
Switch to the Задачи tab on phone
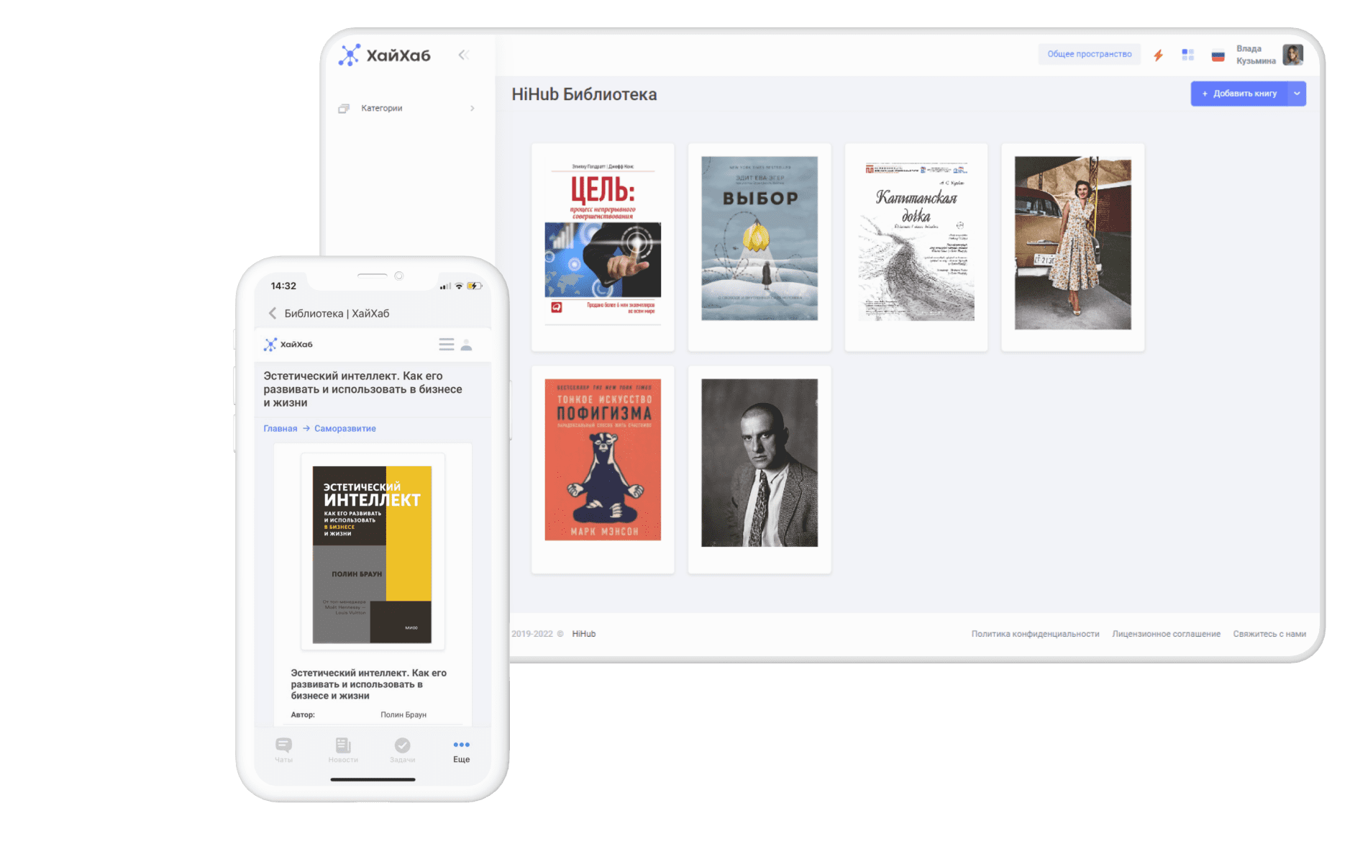tap(402, 750)
